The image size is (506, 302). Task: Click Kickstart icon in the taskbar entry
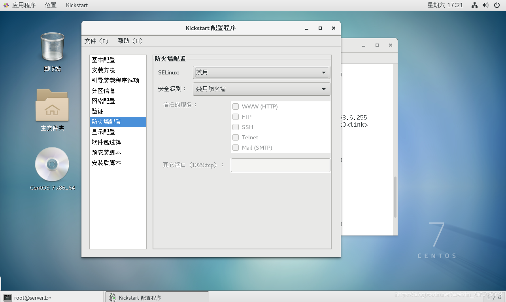(x=113, y=298)
